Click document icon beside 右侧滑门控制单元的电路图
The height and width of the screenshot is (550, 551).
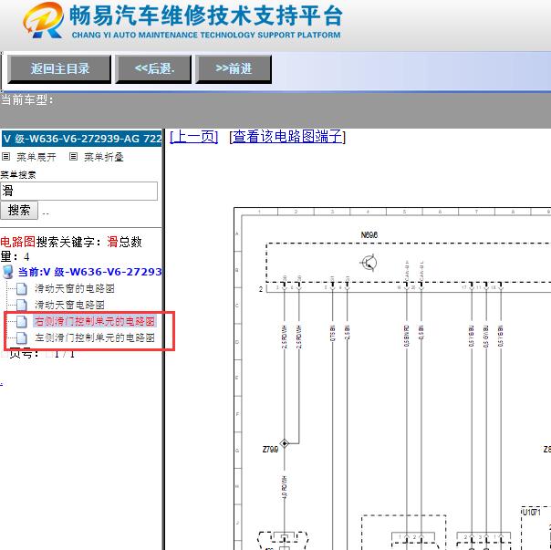click(x=21, y=322)
